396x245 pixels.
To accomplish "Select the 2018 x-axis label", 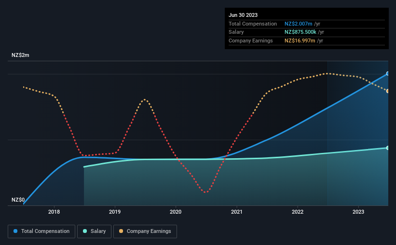I will (54, 212).
